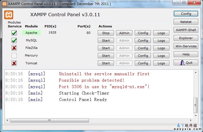The image size is (203, 132).
Task: Click the title bar XAMPP icon
Action: click(x=4, y=4)
